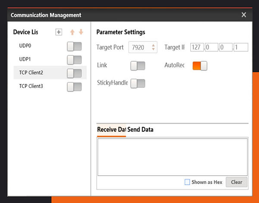Check the Shown as Hex checkbox
The height and width of the screenshot is (203, 259).
187,182
